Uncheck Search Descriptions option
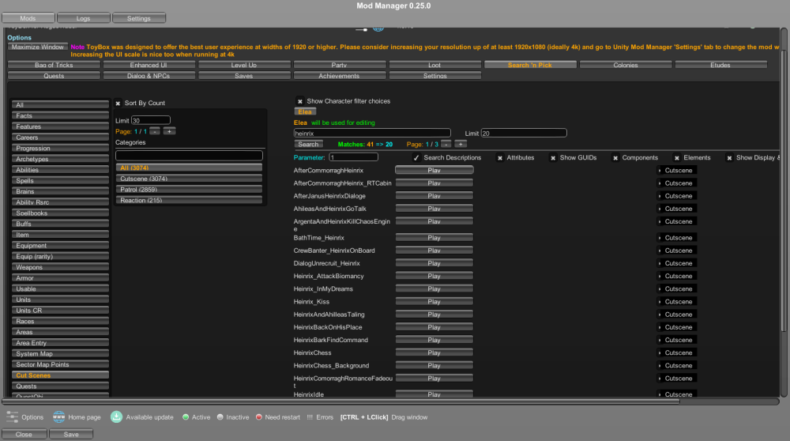The height and width of the screenshot is (441, 790). point(416,158)
